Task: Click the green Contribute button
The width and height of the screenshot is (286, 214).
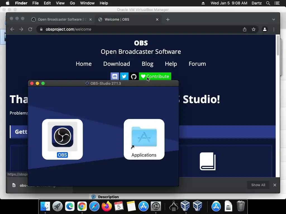Action: coord(155,76)
